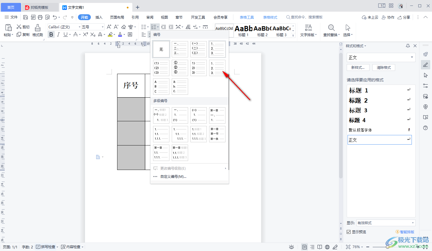Click the cut scissors icon
Screen dimensions: 432x251
19,27
